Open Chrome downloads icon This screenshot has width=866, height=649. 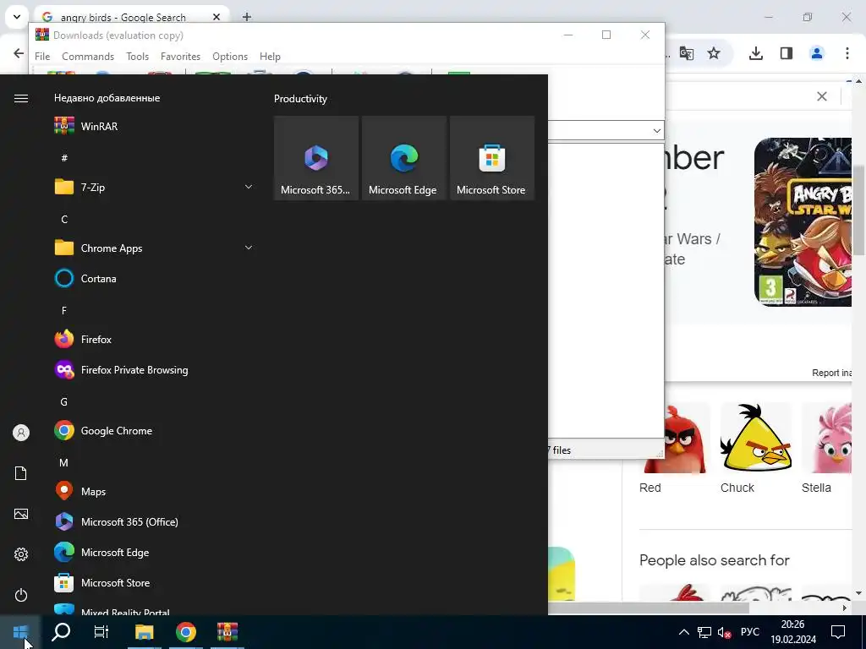pyautogui.click(x=755, y=53)
